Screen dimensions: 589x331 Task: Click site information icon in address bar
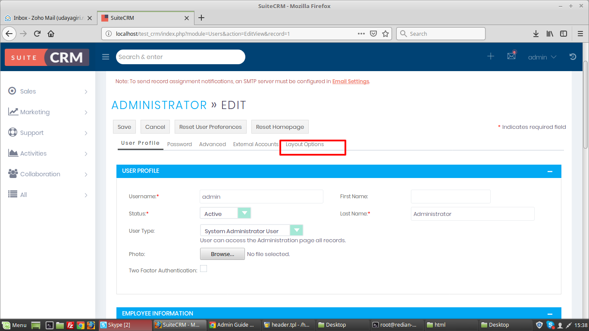pos(109,34)
